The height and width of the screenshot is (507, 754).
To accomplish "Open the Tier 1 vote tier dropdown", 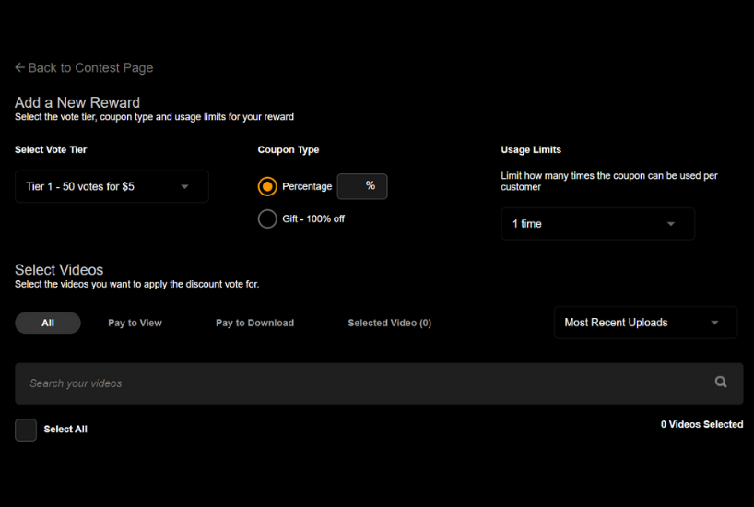I will coord(112,186).
